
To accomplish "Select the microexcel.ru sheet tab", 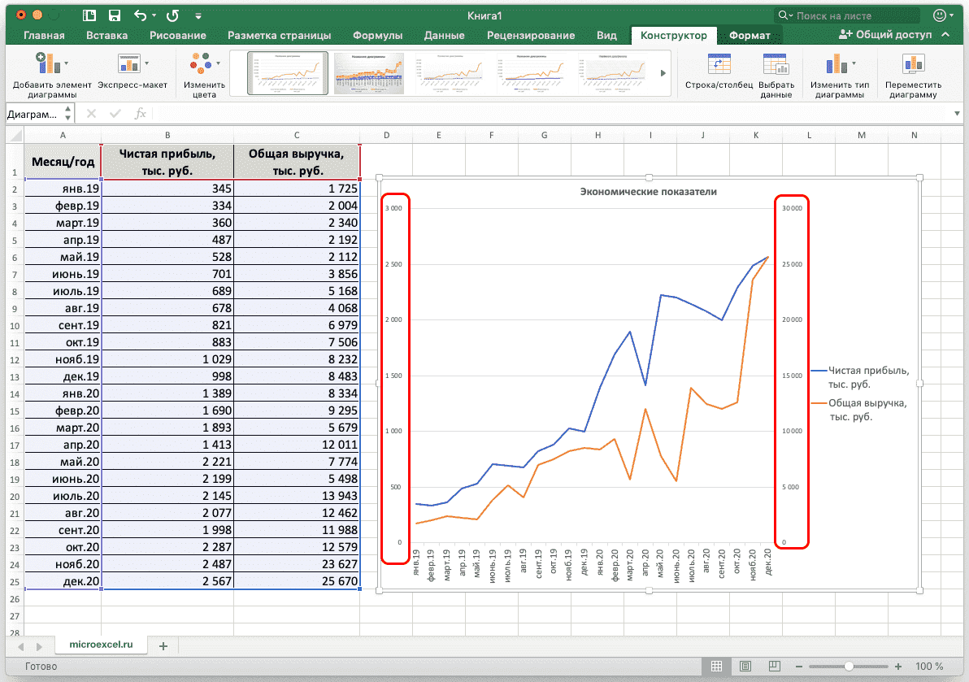I will click(x=101, y=645).
